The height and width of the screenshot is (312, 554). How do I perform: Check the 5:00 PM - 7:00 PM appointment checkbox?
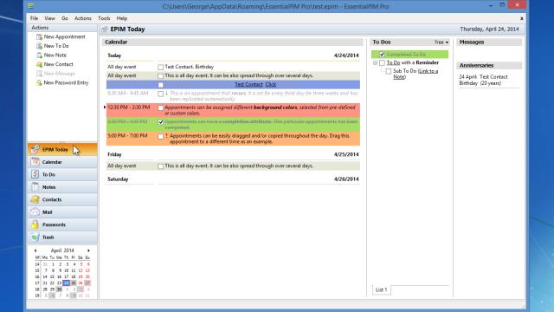pos(161,136)
